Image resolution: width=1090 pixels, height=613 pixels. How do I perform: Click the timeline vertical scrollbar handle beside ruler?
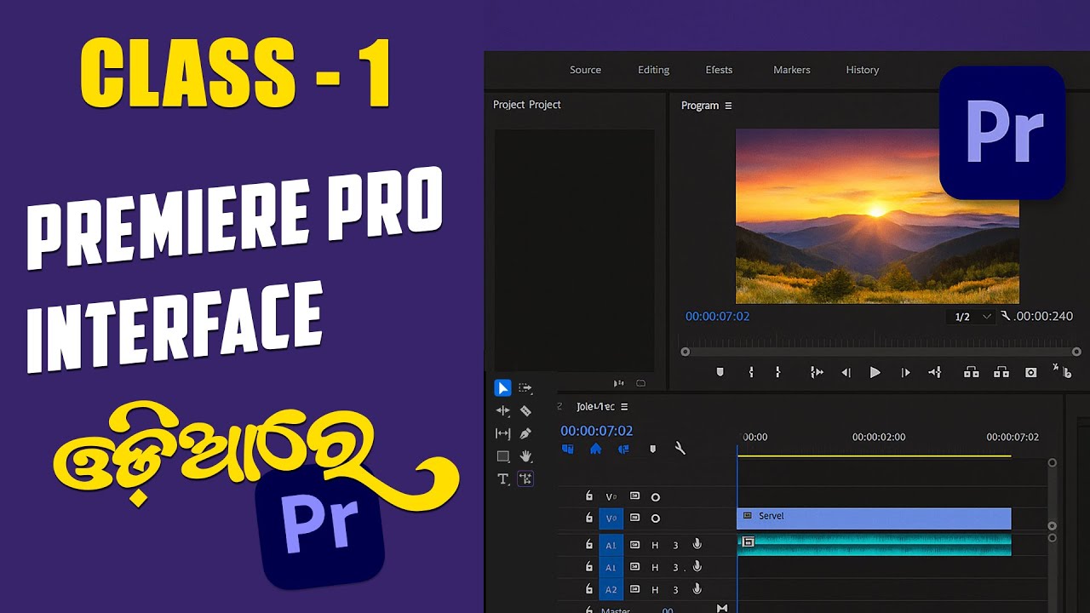tap(1053, 463)
